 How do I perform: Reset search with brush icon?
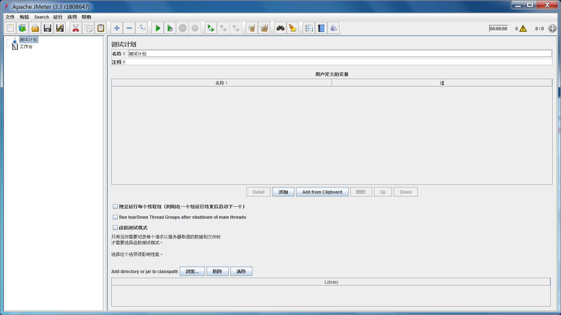click(x=293, y=28)
